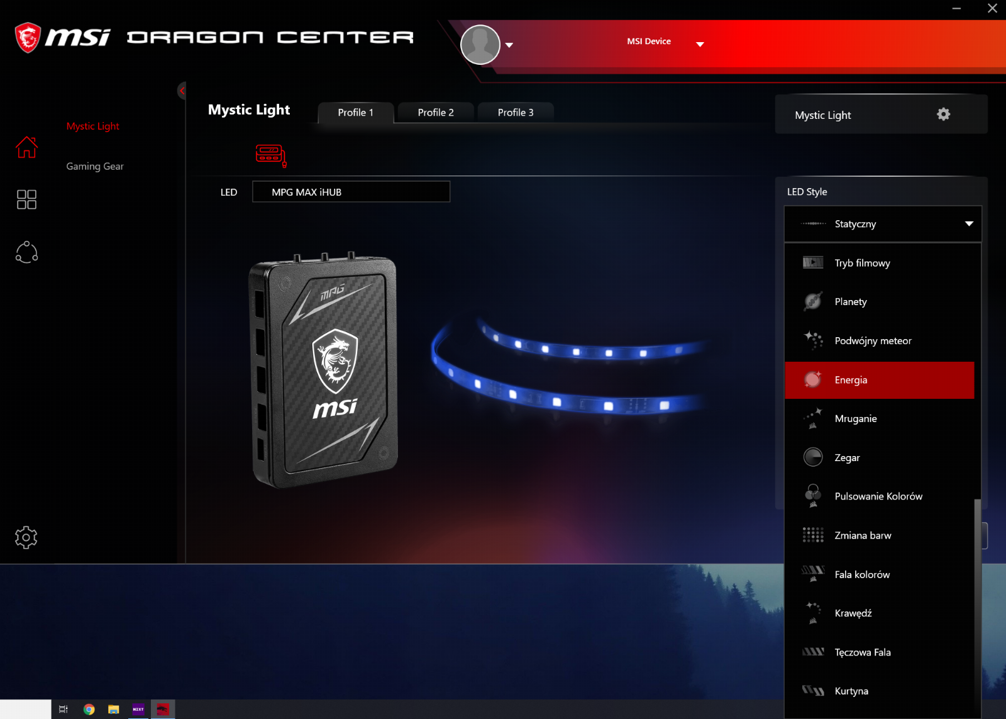The height and width of the screenshot is (719, 1006).
Task: Click the user profile avatar
Action: [x=480, y=45]
